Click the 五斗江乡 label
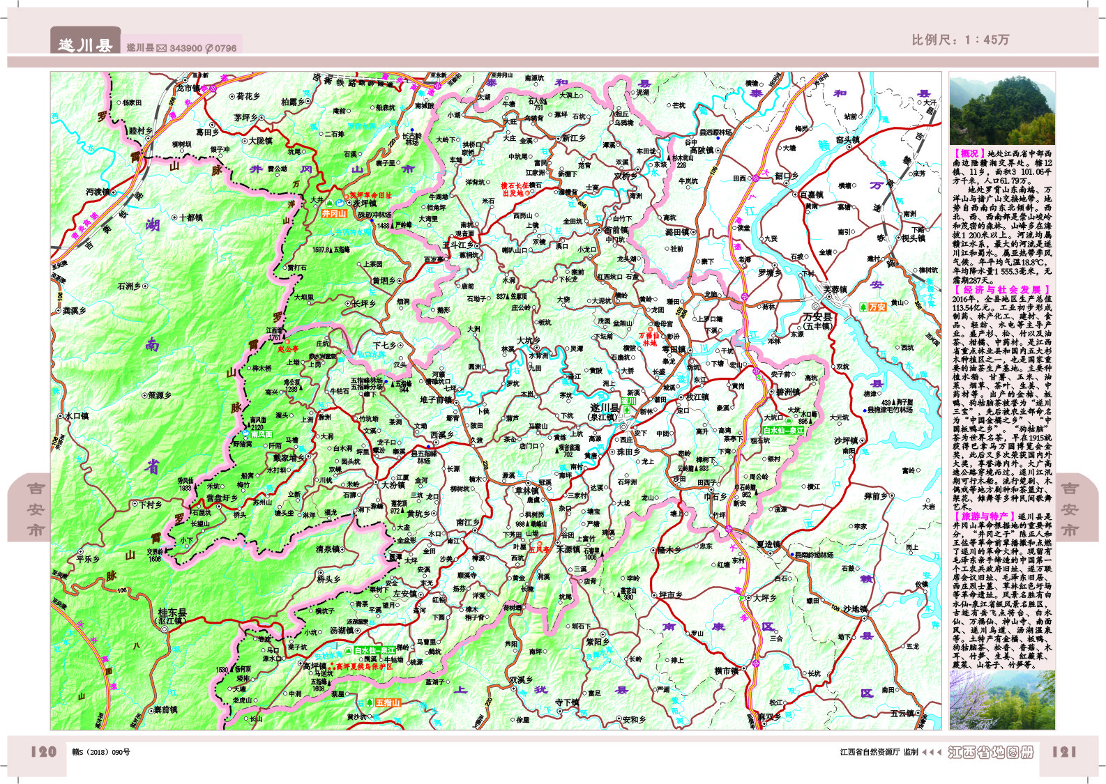The width and height of the screenshot is (1106, 784). pyautogui.click(x=459, y=245)
